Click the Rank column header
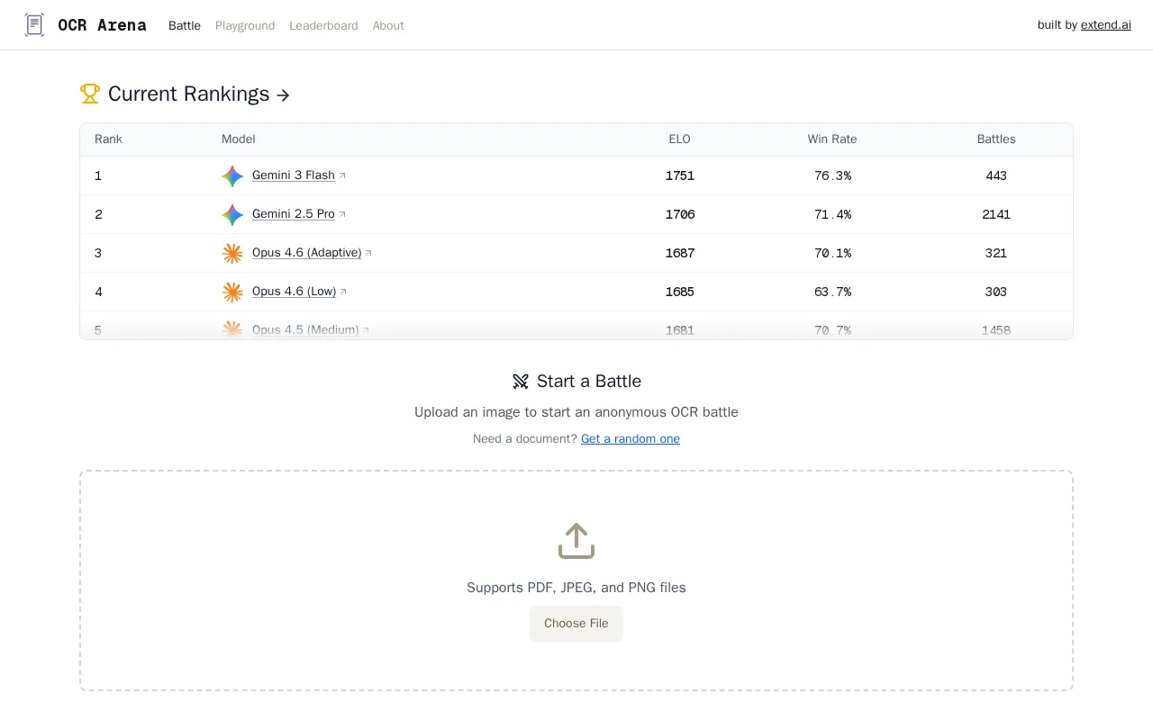 point(108,139)
